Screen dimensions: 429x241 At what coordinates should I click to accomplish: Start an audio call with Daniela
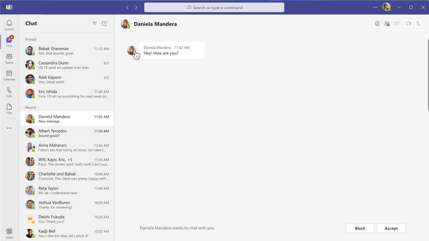click(418, 24)
